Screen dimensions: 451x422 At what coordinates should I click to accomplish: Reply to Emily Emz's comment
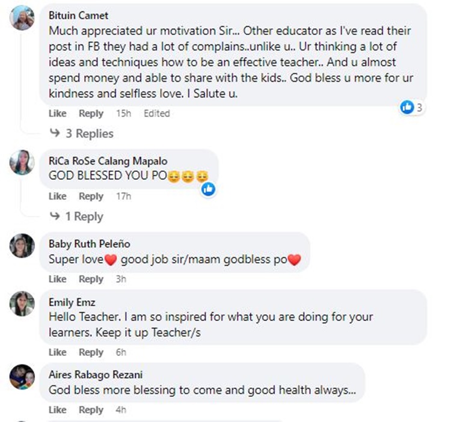(x=91, y=352)
